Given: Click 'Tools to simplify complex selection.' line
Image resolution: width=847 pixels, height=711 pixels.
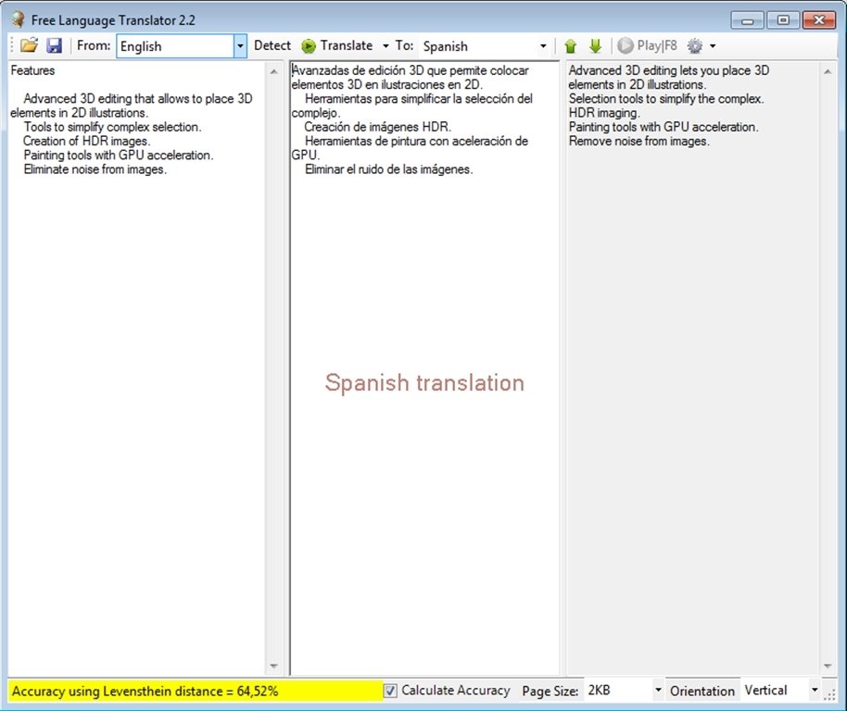Looking at the screenshot, I should [112, 127].
